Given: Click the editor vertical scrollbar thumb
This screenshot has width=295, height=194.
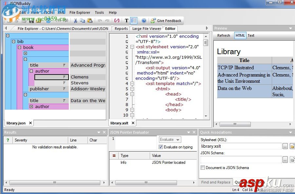Looking at the screenshot, I should pyautogui.click(x=206, y=43).
